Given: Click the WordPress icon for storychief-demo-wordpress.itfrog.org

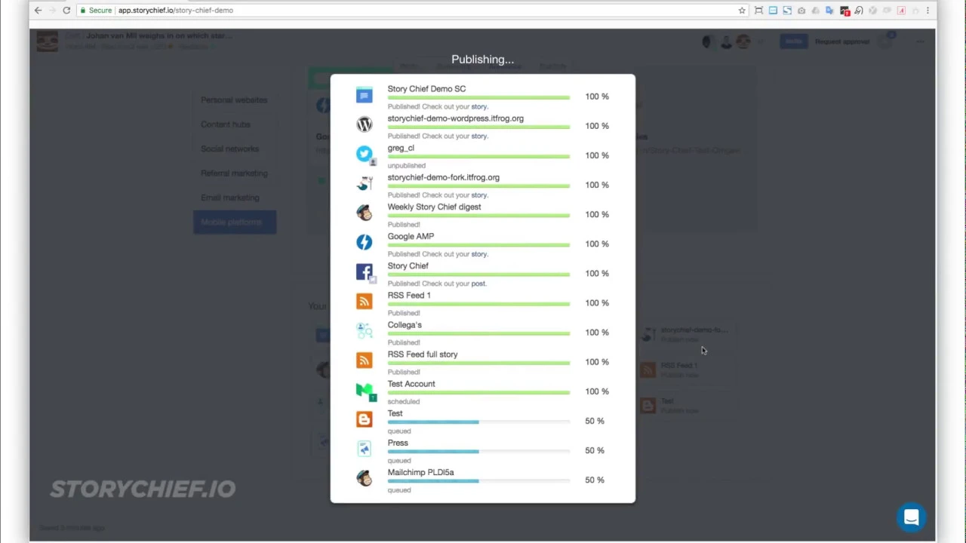Looking at the screenshot, I should point(365,125).
